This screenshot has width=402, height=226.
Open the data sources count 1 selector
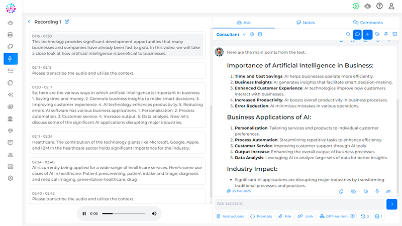[x=379, y=216]
